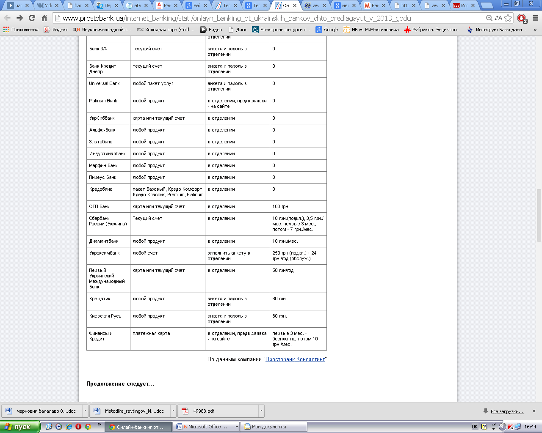This screenshot has width=542, height=433.
Task: Switch to the VK 'Vid' browser tab
Action: point(47,5)
